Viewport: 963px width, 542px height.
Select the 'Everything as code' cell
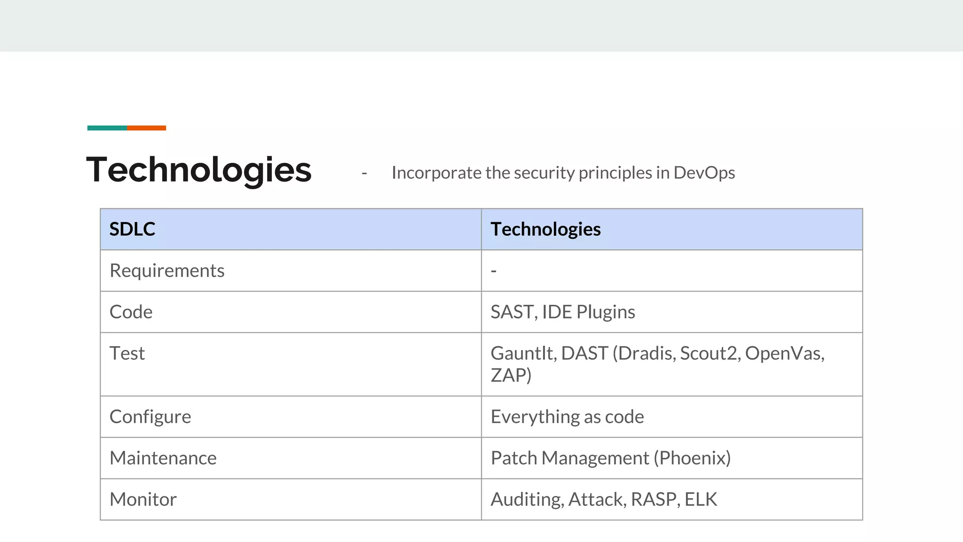[672, 417]
